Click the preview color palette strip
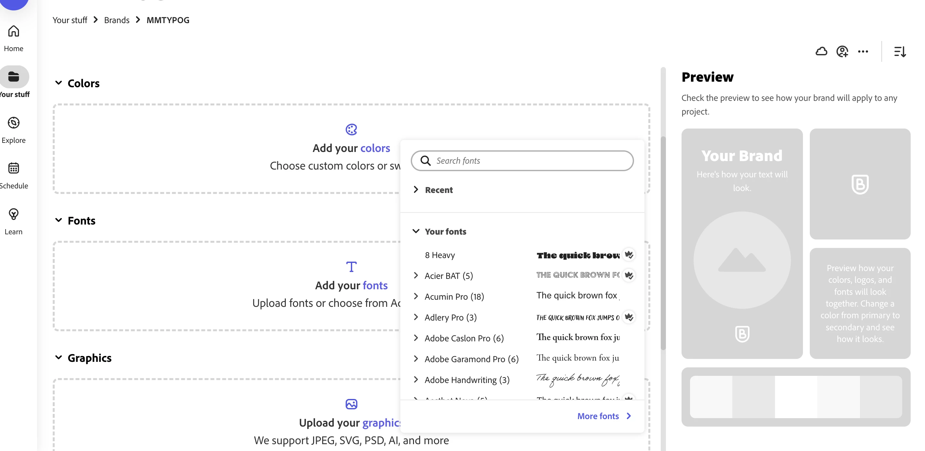 click(x=795, y=396)
